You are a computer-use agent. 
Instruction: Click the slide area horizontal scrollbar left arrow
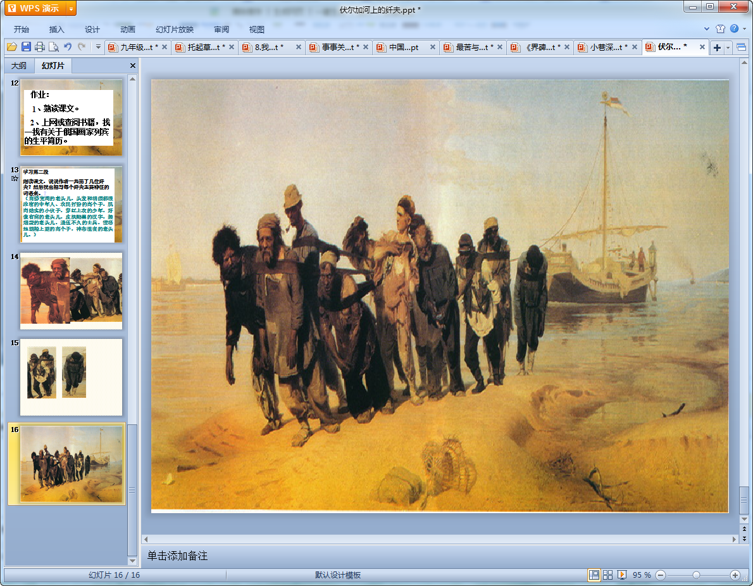(146, 539)
